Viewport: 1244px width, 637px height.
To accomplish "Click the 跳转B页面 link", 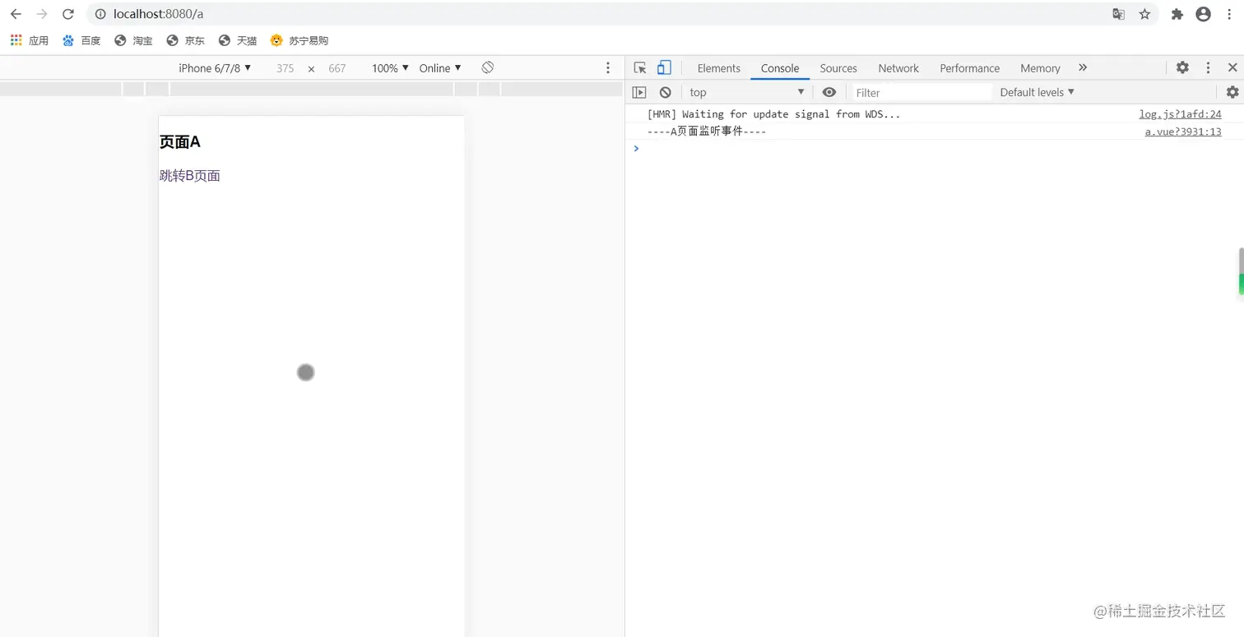I will coord(190,176).
